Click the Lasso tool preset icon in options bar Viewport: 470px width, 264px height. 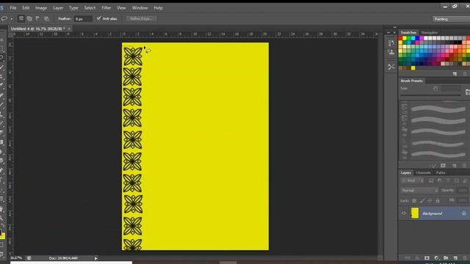pos(4,19)
